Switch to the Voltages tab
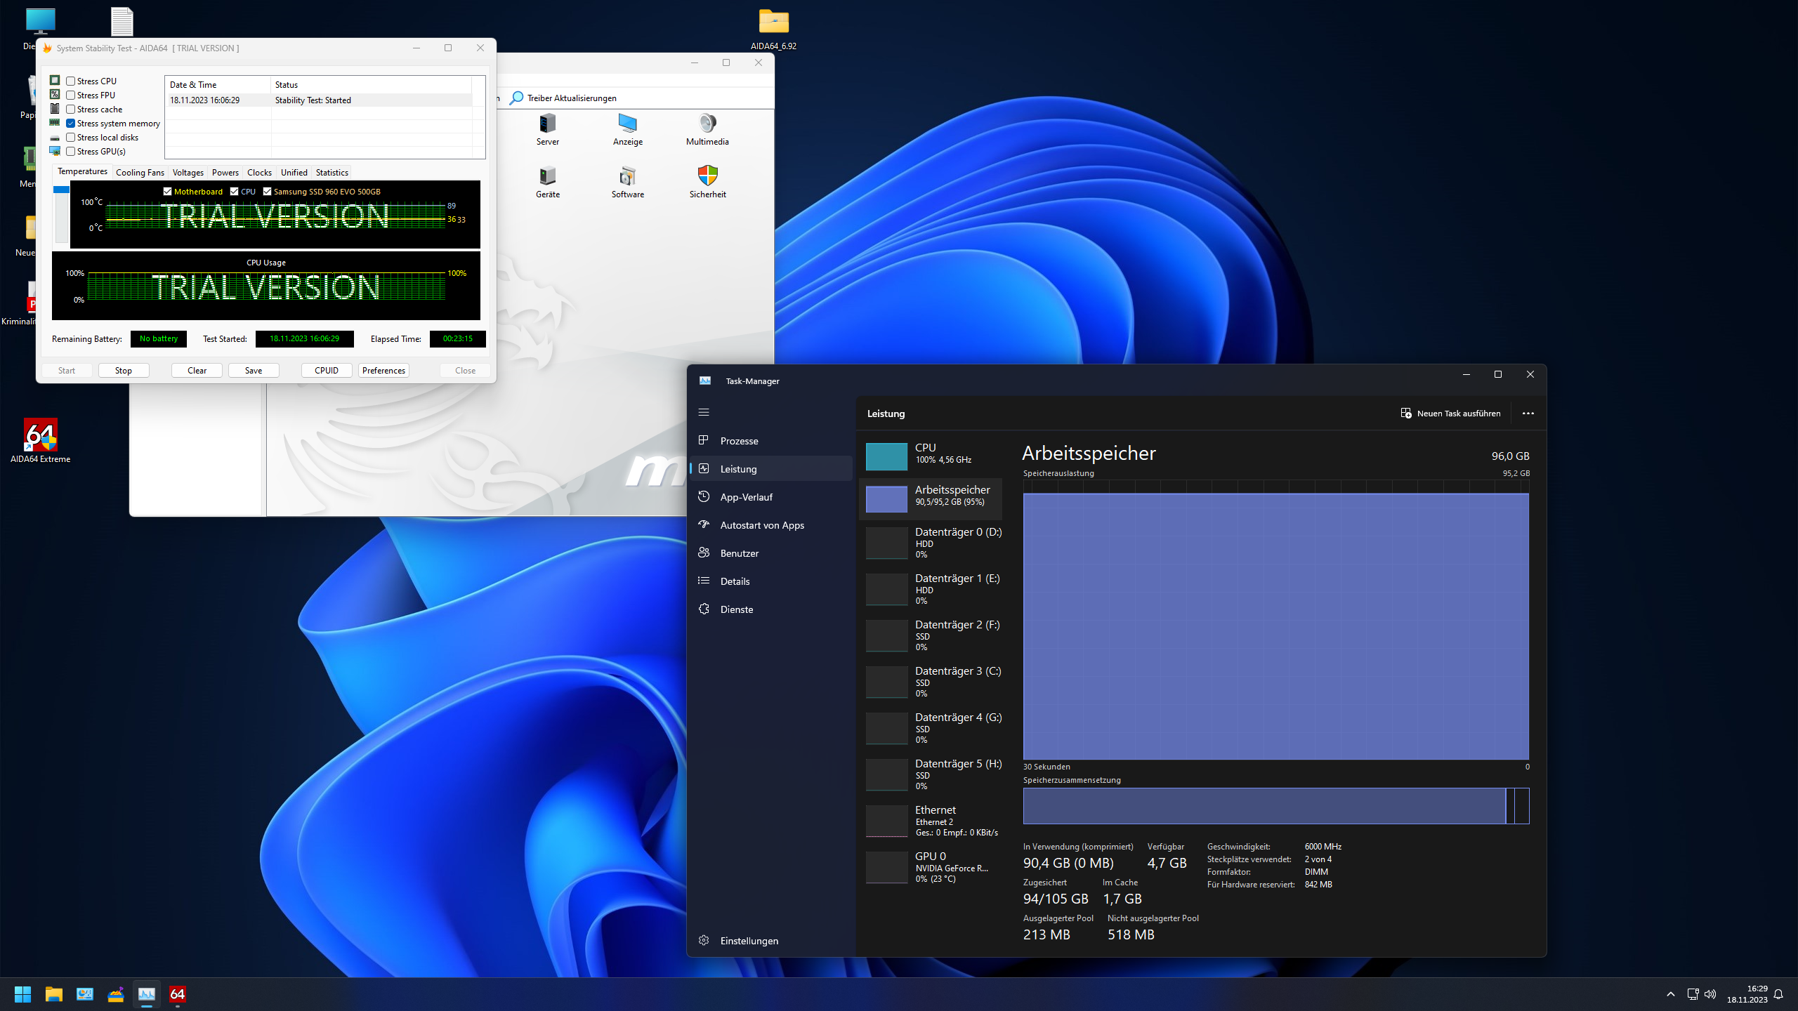 coord(188,173)
